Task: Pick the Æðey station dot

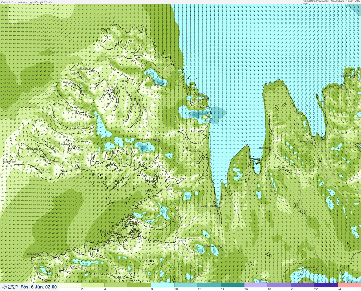Action: point(127,82)
